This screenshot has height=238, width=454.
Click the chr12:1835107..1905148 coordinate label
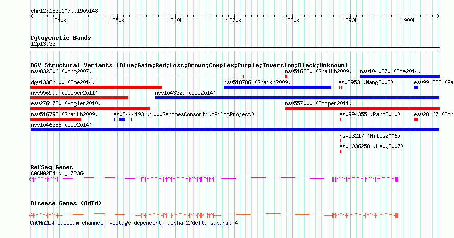point(64,11)
